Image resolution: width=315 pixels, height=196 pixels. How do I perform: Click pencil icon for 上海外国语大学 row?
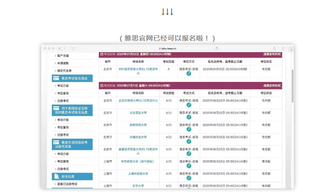click(x=189, y=178)
